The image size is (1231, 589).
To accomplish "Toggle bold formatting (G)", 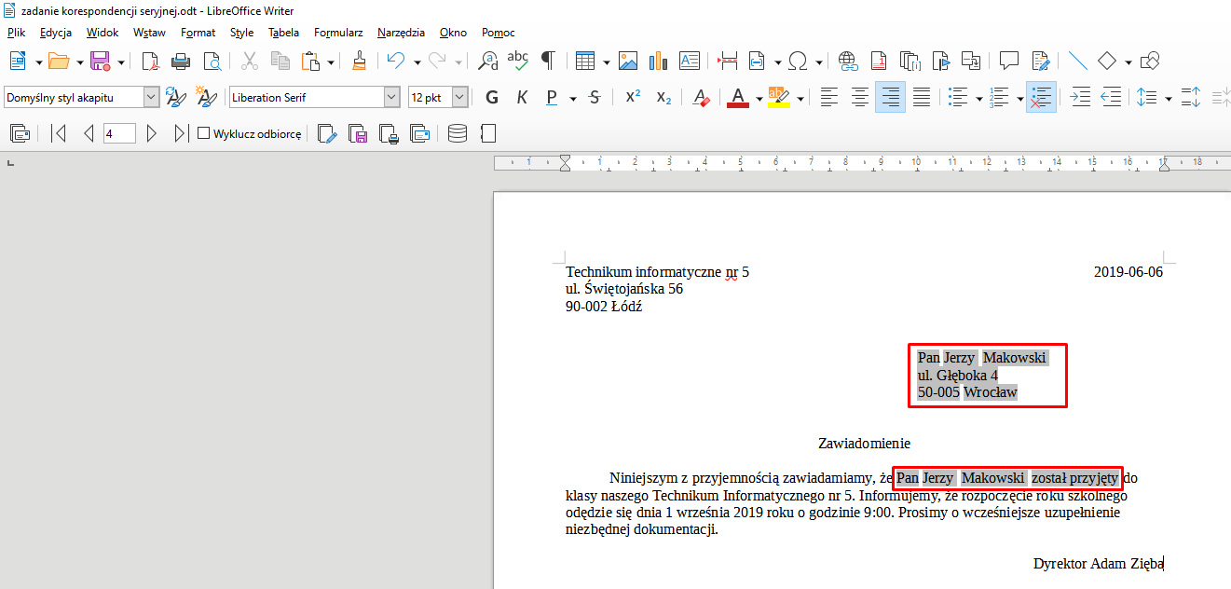I will 493,97.
